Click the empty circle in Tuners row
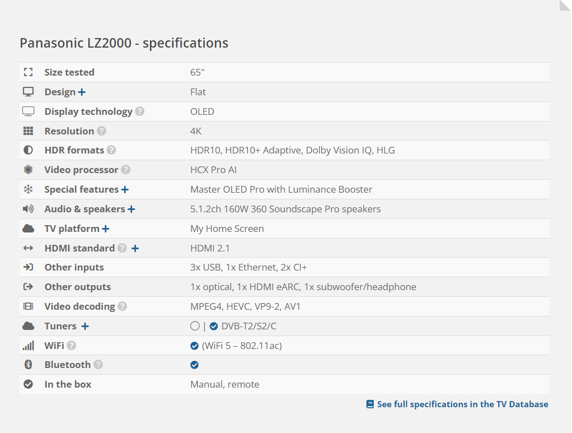Viewport: 572px width, 433px height. [195, 326]
